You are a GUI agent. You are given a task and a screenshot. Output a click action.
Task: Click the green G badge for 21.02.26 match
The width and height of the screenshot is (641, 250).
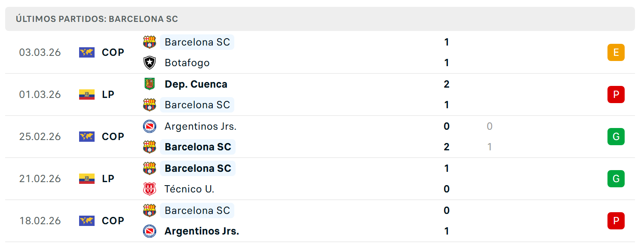point(616,179)
